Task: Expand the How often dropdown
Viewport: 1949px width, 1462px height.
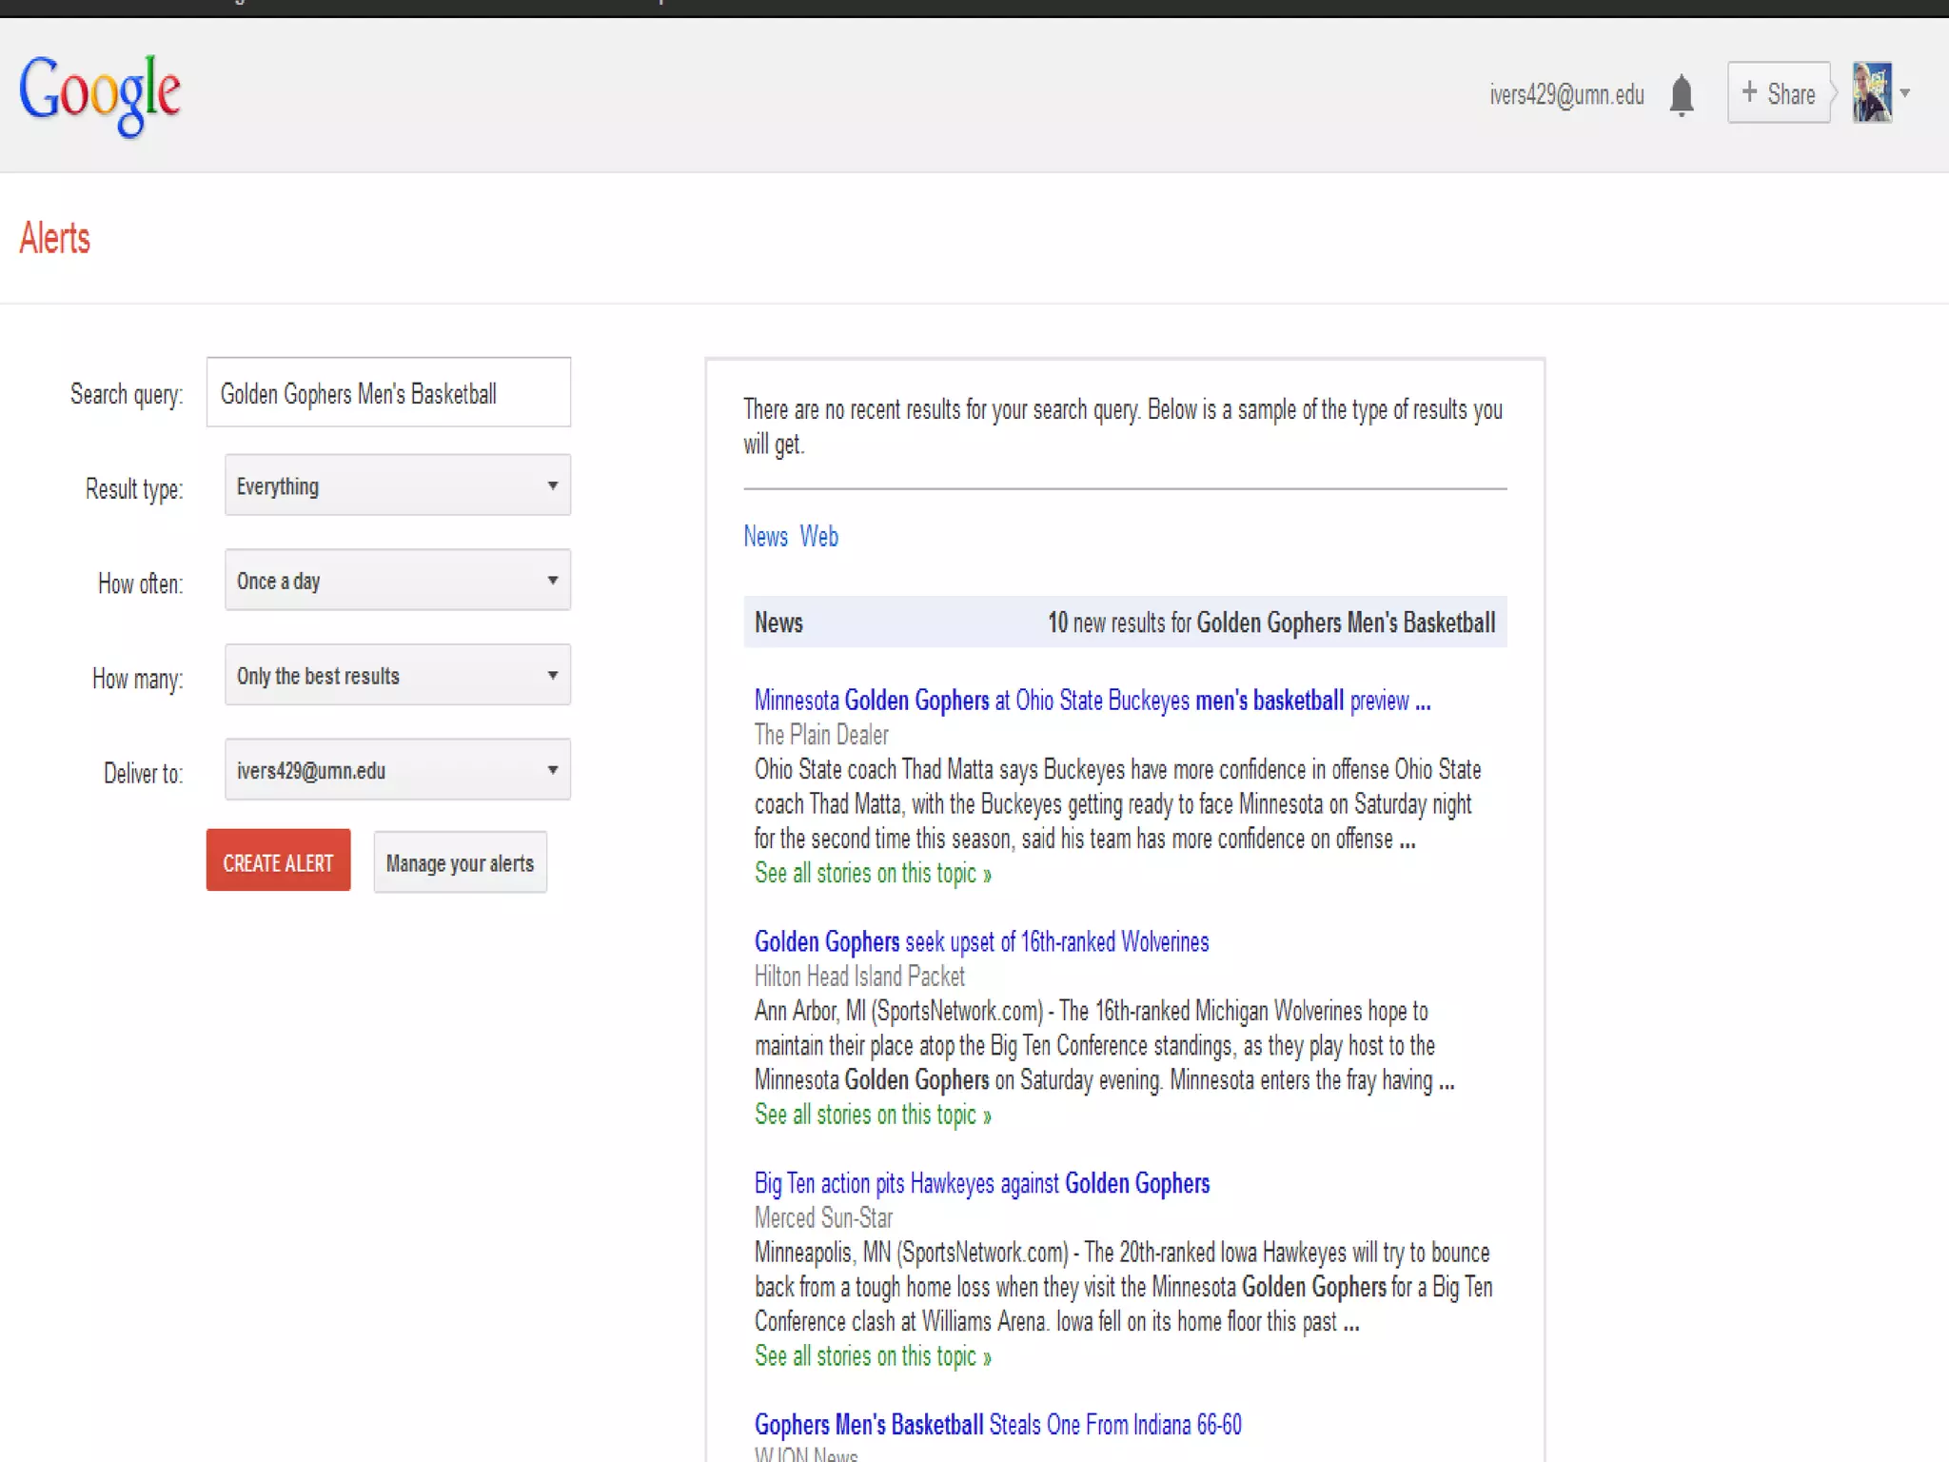Action: (398, 581)
